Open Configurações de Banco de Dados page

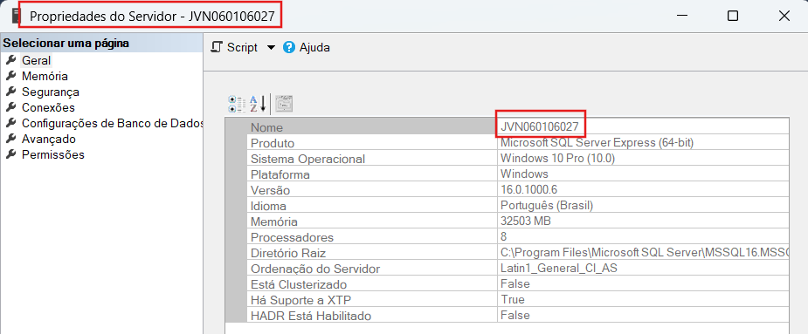point(113,124)
